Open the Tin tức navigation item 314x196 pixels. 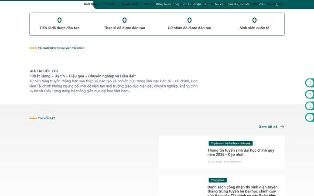click(x=110, y=4)
